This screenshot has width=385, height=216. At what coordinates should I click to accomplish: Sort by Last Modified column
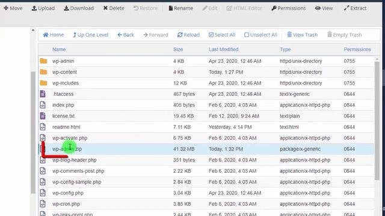pos(223,49)
